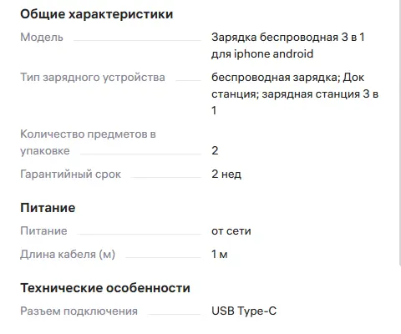Screen dimensions: 401x334
Task: Select the gray Питание row label
Action: 43,230
